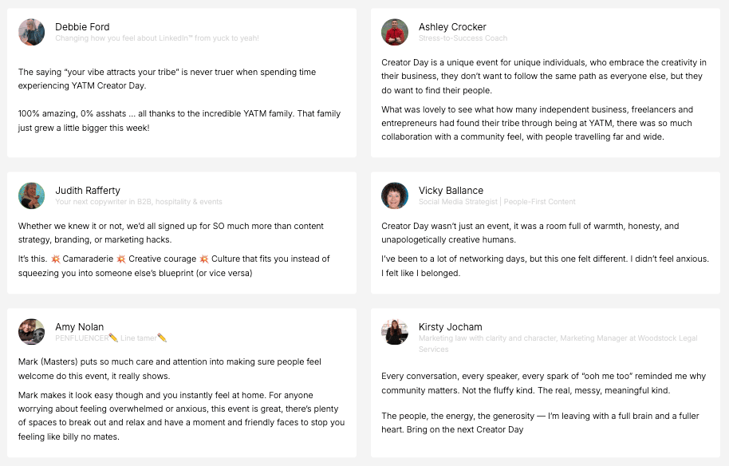This screenshot has width=729, height=466.
Task: Click the pencil emoji after PENFLUENCER
Action: click(x=113, y=338)
